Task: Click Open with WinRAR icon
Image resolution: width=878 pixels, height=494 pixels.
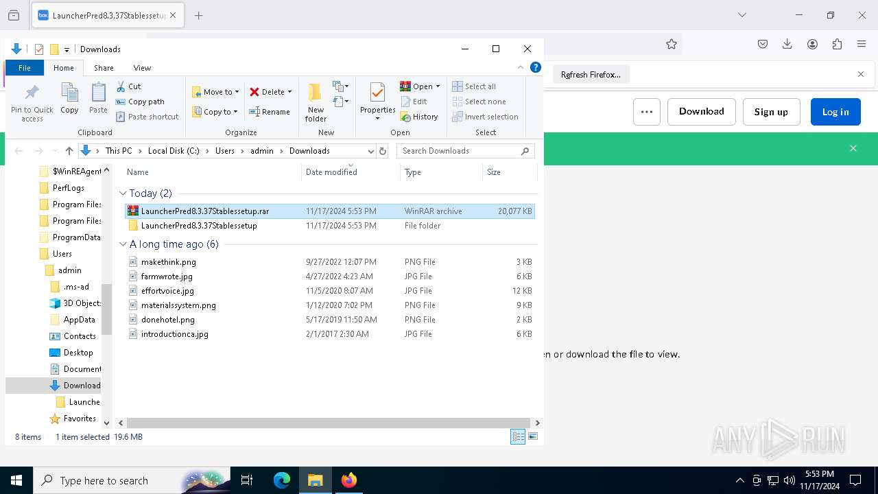Action: pyautogui.click(x=405, y=86)
